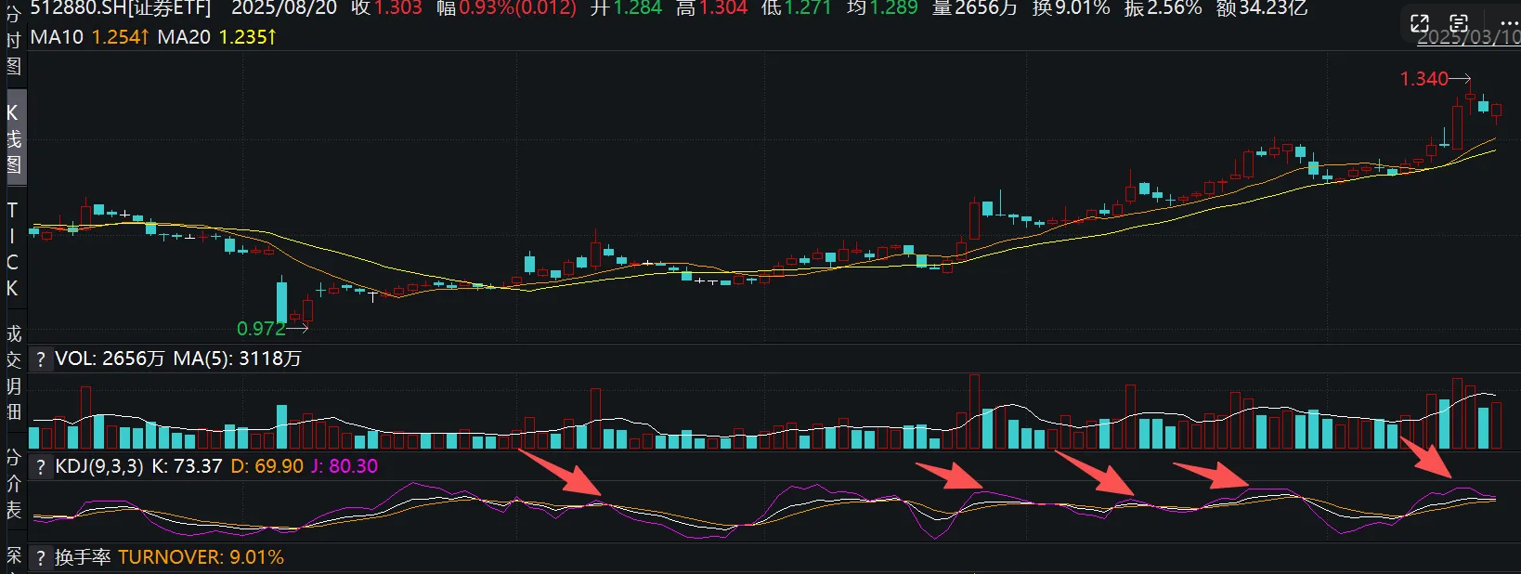Click the 512880.SH[证券ETF] ticker title
This screenshot has height=574, width=1521.
[121, 8]
